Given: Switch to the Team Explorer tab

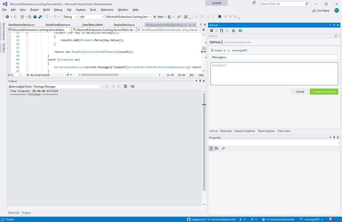Looking at the screenshot, I should point(266,131).
